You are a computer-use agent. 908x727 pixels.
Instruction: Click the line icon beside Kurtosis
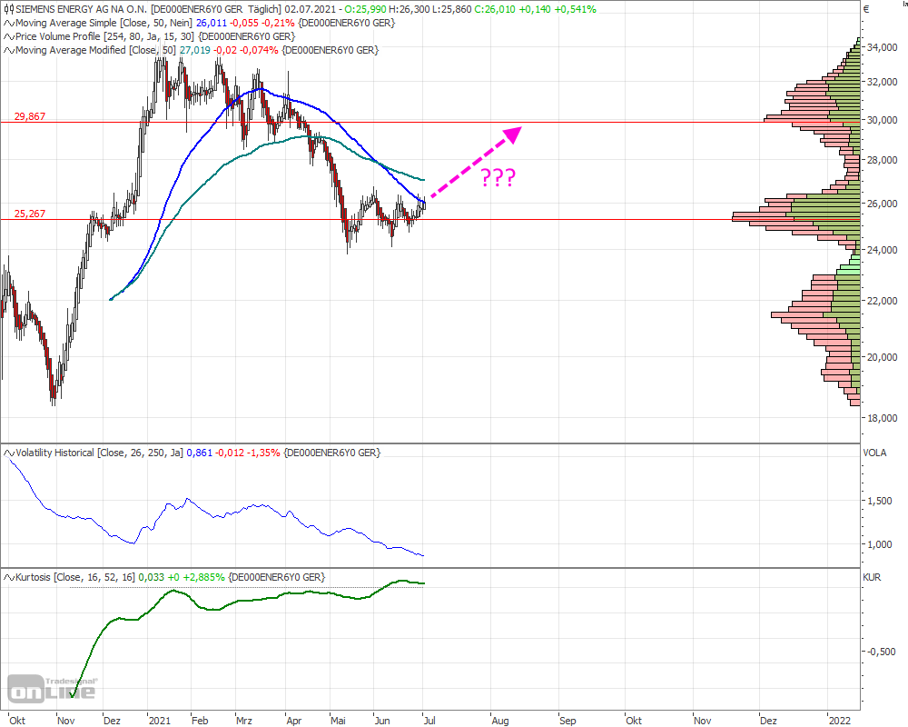point(9,577)
